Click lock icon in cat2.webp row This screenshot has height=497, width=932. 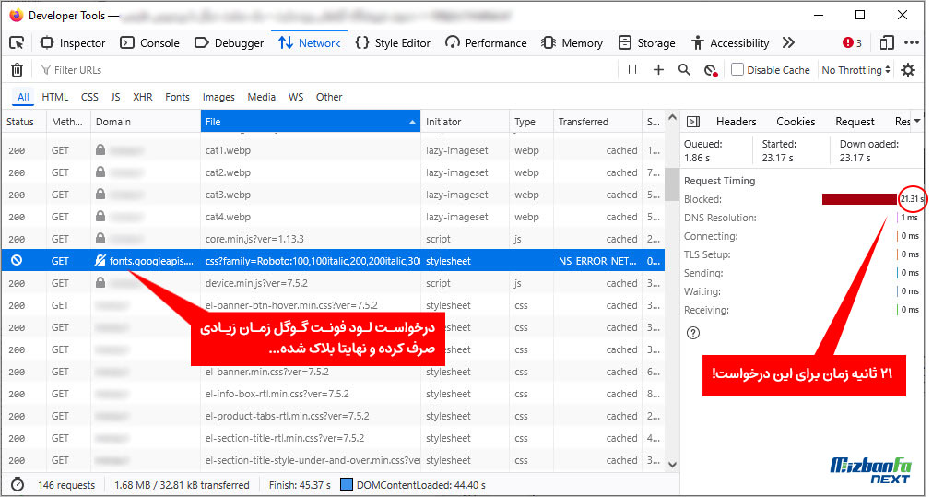point(100,172)
